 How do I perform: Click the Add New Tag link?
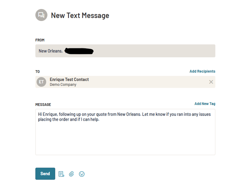pyautogui.click(x=205, y=104)
